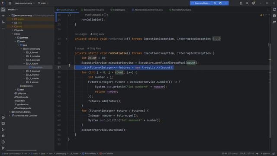Image resolution: width=277 pixels, height=156 pixels.
Task: Click the editor vertical scrollbar
Action: click(270, 90)
